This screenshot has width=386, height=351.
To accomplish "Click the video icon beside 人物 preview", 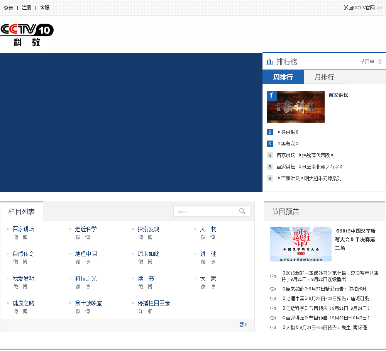I will (273, 327).
